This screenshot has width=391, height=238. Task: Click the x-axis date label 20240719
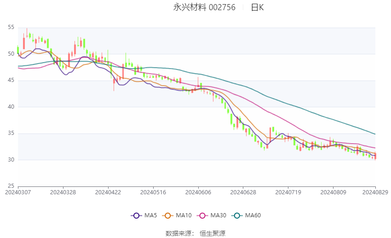288,192
